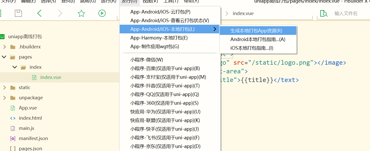370x151 pixels.
Task: Click the green Run play icon
Action: tap(102, 13)
